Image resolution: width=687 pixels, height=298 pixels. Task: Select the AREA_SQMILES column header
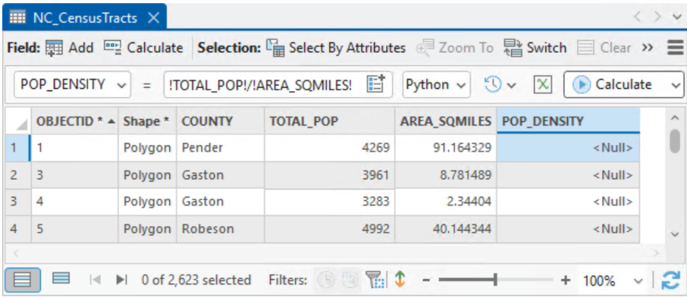pyautogui.click(x=446, y=121)
